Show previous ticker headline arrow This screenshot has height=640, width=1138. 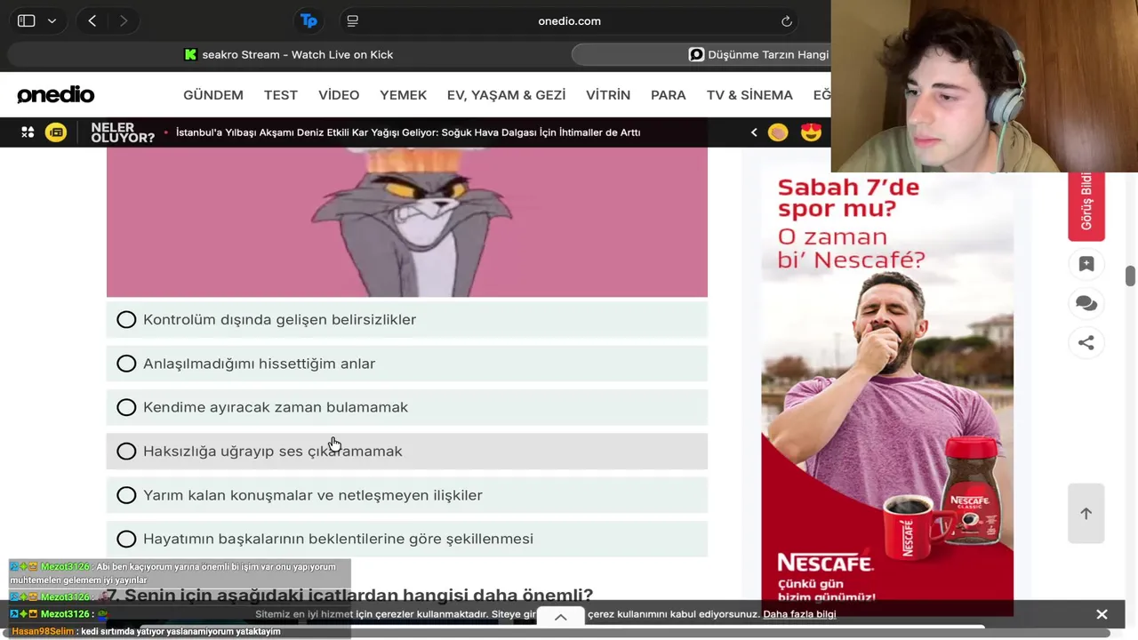coord(754,132)
